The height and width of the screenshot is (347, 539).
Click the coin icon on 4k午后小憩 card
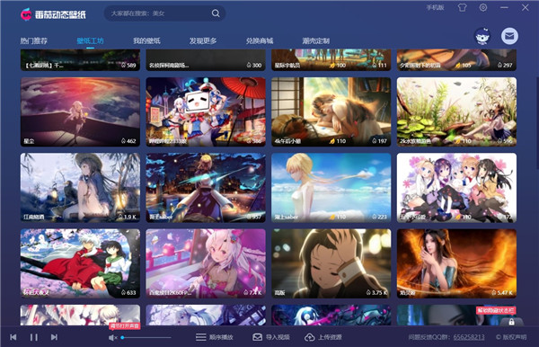pyautogui.click(x=332, y=141)
